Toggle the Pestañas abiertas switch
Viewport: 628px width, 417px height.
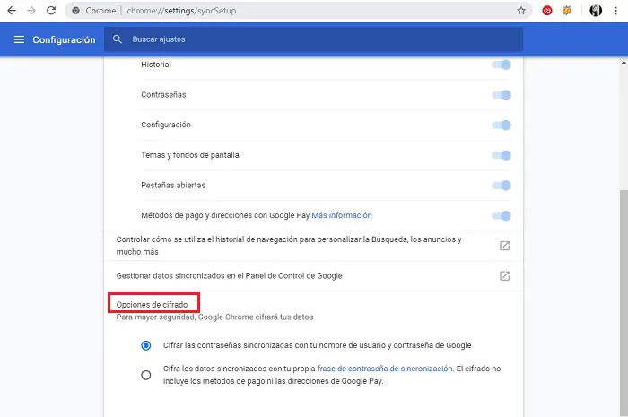(502, 186)
